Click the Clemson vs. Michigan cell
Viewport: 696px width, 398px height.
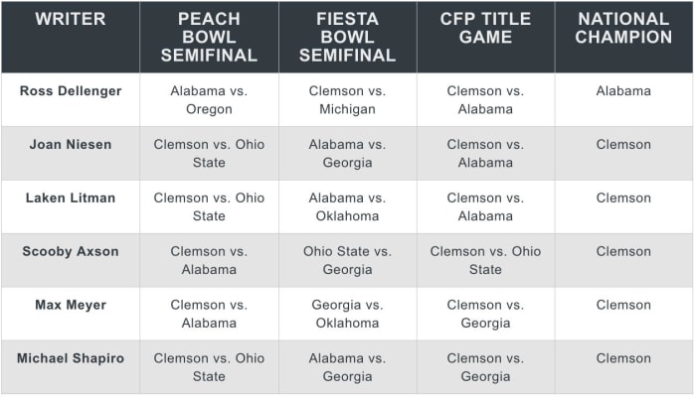point(347,100)
